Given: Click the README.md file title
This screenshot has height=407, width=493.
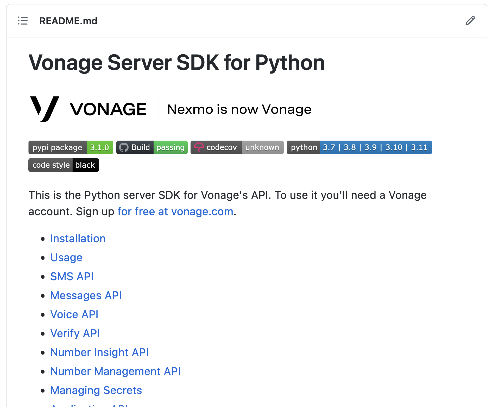Looking at the screenshot, I should click(68, 21).
